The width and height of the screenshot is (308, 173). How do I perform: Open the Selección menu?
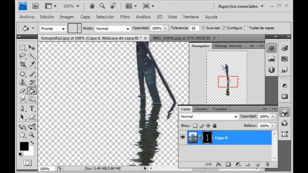pos(105,17)
